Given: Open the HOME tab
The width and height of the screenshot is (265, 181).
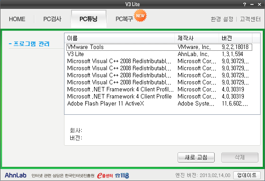Looking at the screenshot, I should (17, 19).
